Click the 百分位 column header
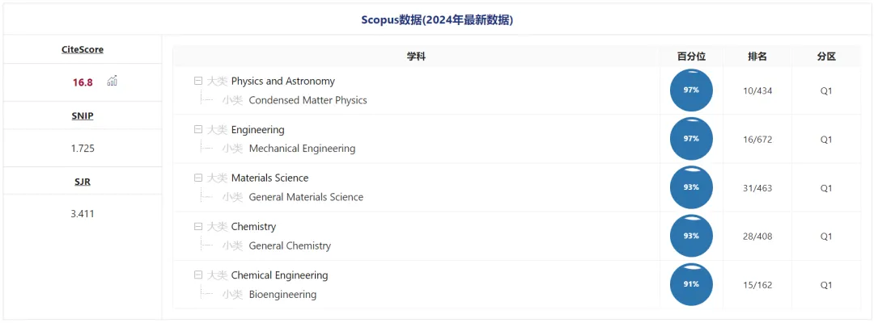This screenshot has height=323, width=874. (x=691, y=57)
